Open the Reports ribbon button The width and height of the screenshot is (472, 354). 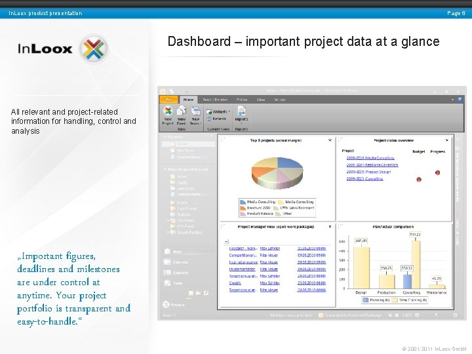click(x=241, y=114)
